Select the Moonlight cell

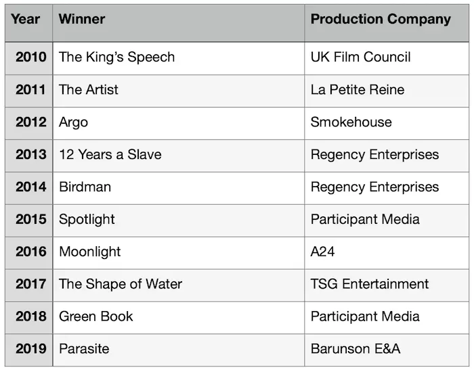click(179, 253)
